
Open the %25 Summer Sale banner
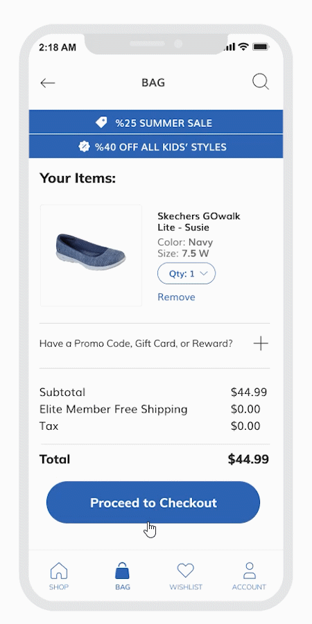tap(156, 122)
